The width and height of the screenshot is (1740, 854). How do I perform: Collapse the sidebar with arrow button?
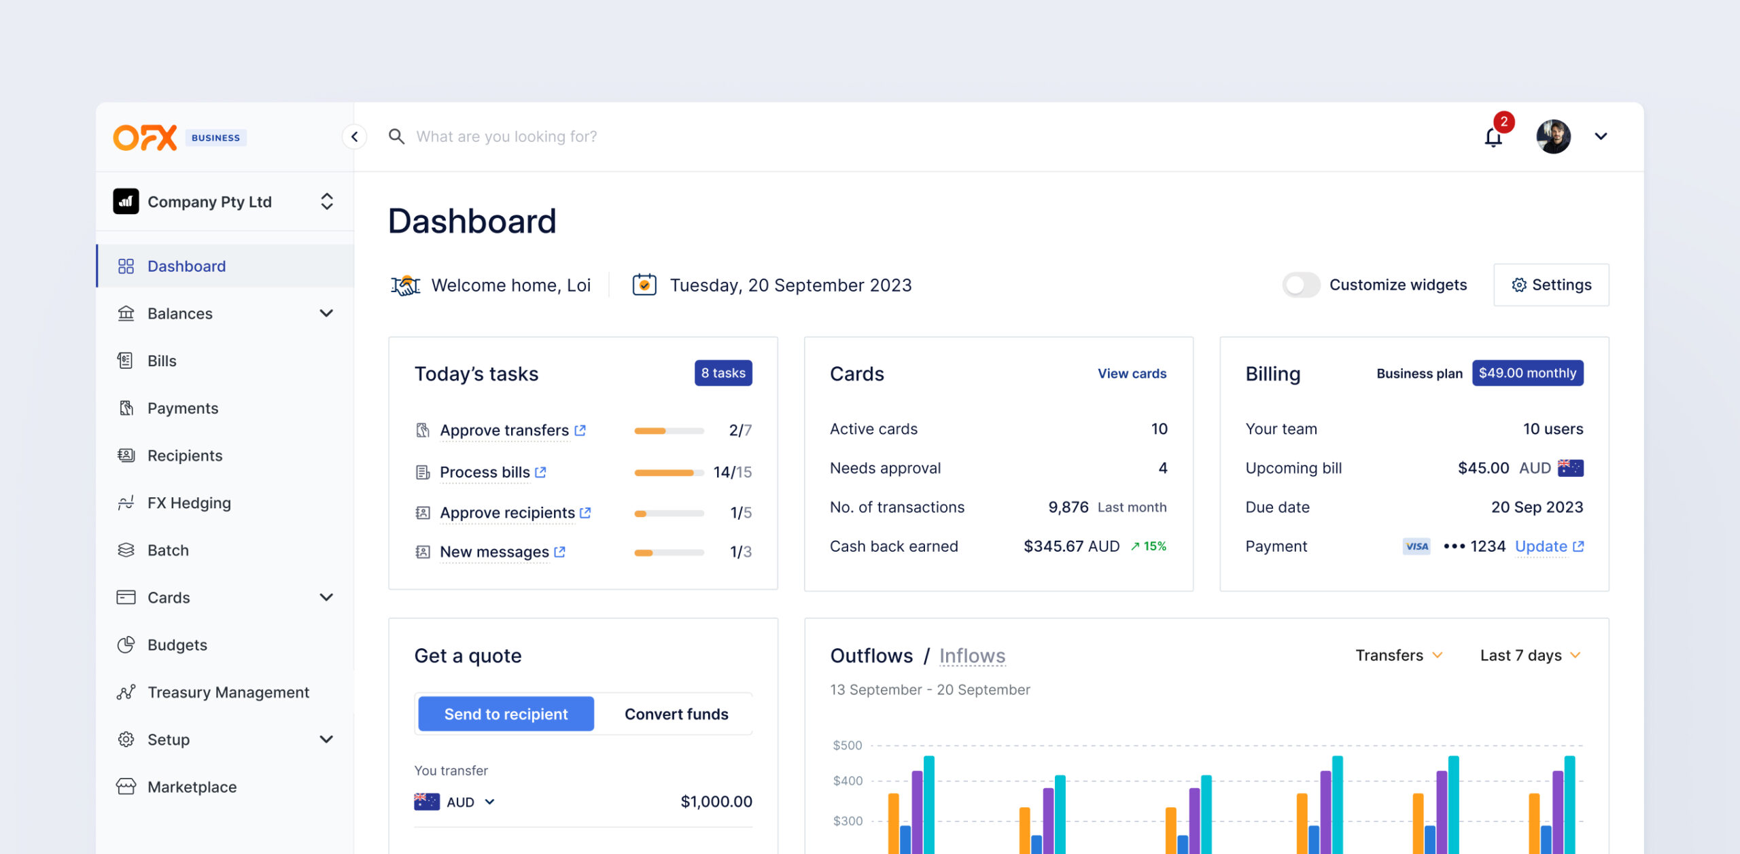[x=354, y=137]
